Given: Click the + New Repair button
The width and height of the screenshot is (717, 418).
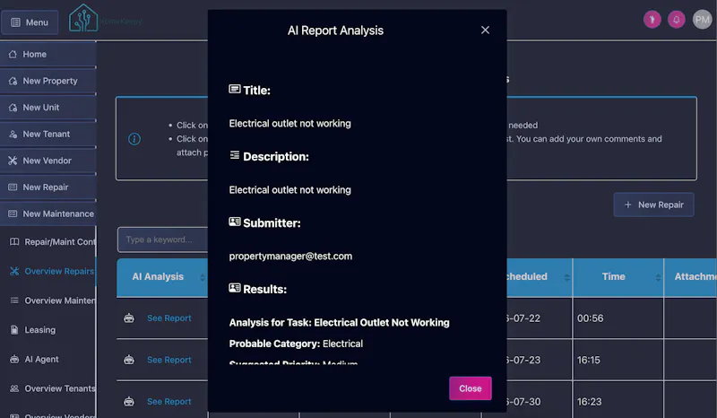Looking at the screenshot, I should click(653, 205).
